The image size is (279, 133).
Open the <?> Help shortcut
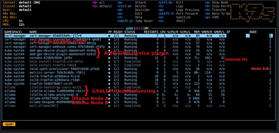click(130, 17)
